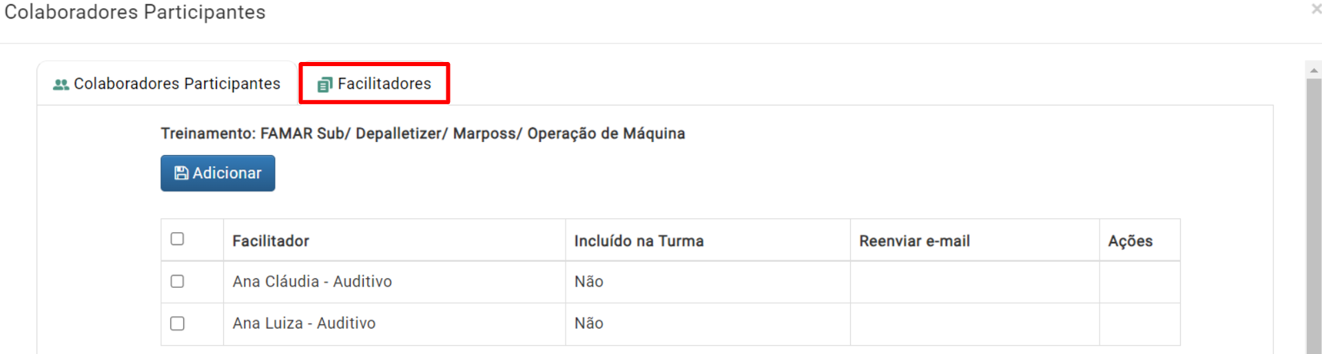Click the Não value in Ana Cláudia's row

point(588,282)
